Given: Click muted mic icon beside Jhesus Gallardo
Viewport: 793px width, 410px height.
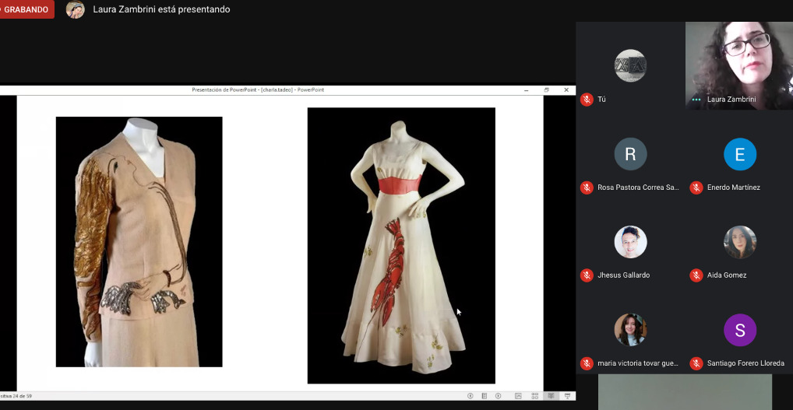Looking at the screenshot, I should pyautogui.click(x=587, y=275).
